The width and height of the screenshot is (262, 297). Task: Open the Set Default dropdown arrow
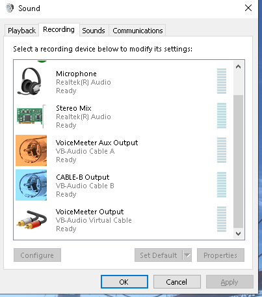point(187,255)
